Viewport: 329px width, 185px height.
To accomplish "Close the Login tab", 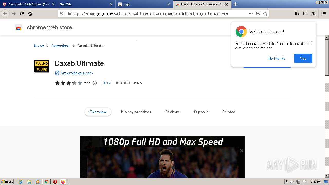I will 169,4.
